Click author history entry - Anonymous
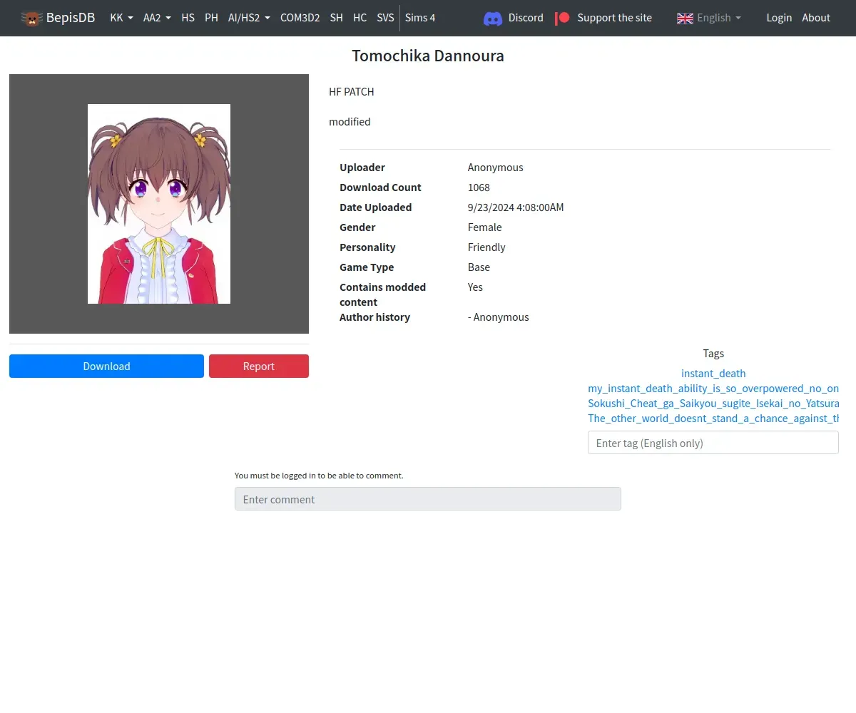The width and height of the screenshot is (856, 713). (x=498, y=317)
